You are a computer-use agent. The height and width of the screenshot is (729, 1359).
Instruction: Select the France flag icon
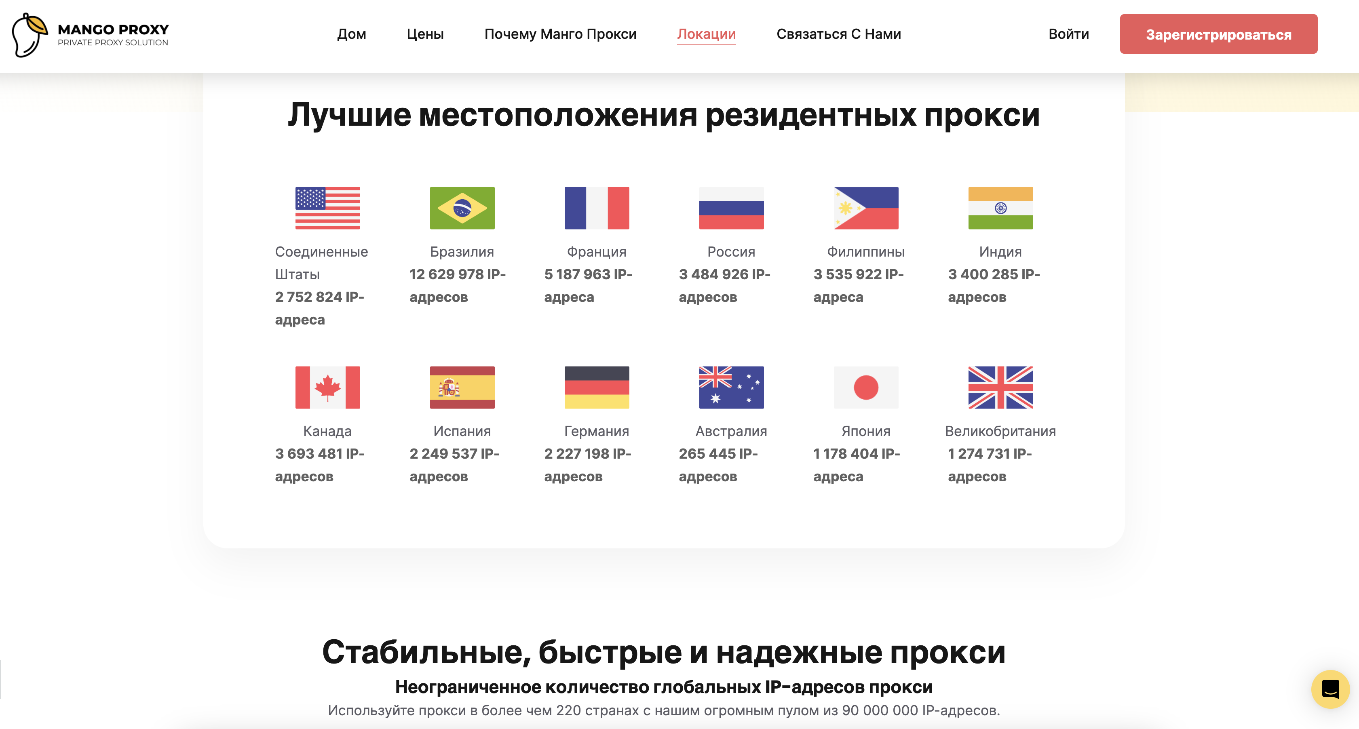pyautogui.click(x=597, y=208)
